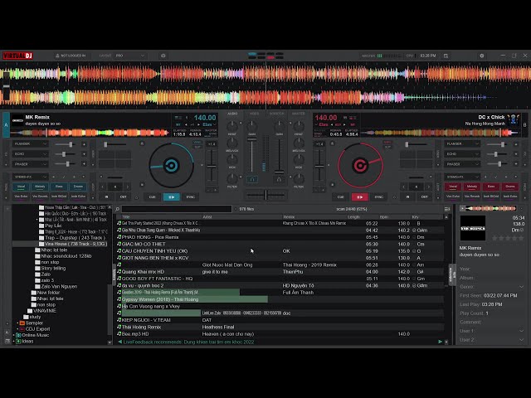Play or pause deck B
The height and width of the screenshot is (398, 531).
359,197
